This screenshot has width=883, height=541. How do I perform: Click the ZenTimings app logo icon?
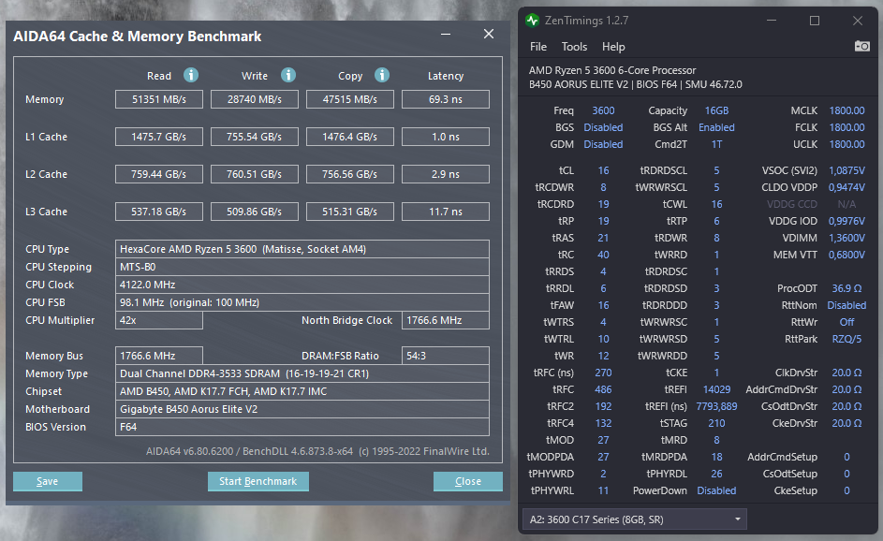(x=532, y=21)
